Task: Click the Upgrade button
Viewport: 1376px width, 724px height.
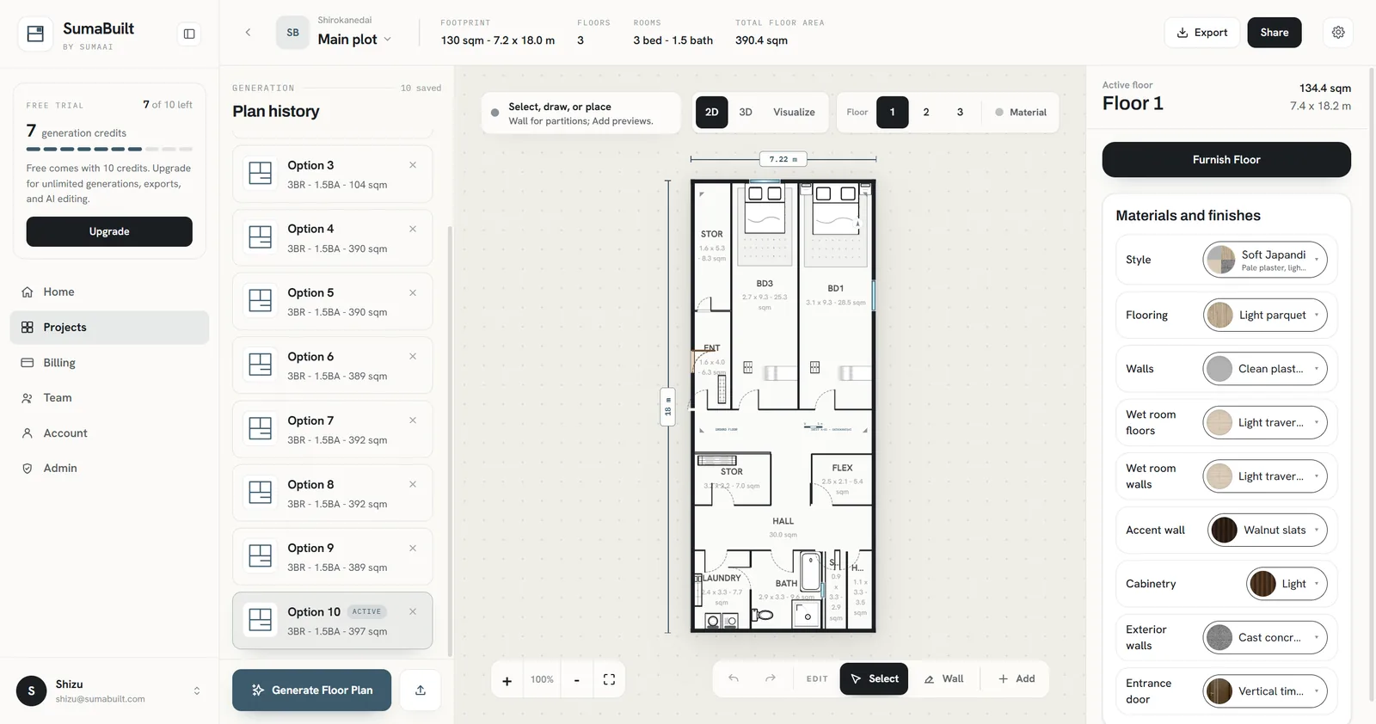Action: [x=109, y=231]
